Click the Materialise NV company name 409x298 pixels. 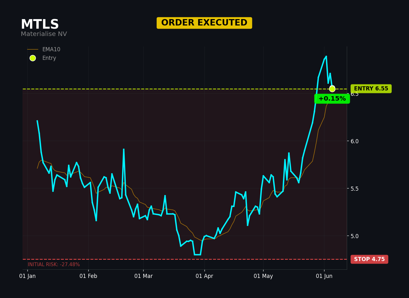(44, 34)
